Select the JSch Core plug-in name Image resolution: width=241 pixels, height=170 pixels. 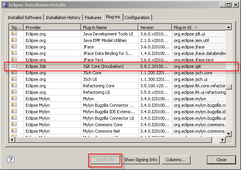(x=92, y=73)
